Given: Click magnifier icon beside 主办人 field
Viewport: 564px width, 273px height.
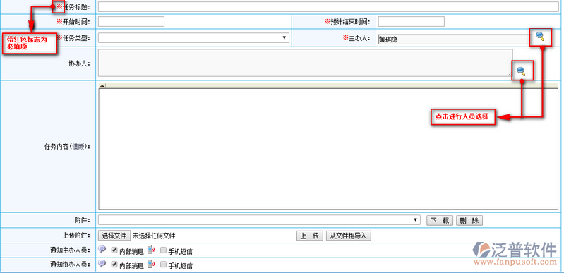Looking at the screenshot, I should [x=540, y=36].
